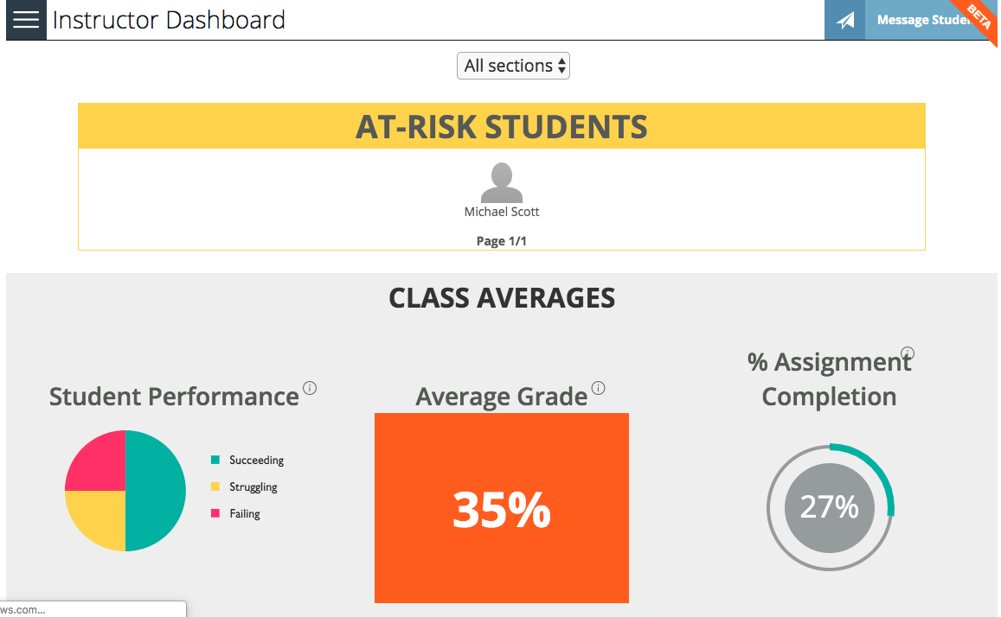The image size is (1001, 617).
Task: Click the All sections dropdown arrows
Action: (561, 66)
